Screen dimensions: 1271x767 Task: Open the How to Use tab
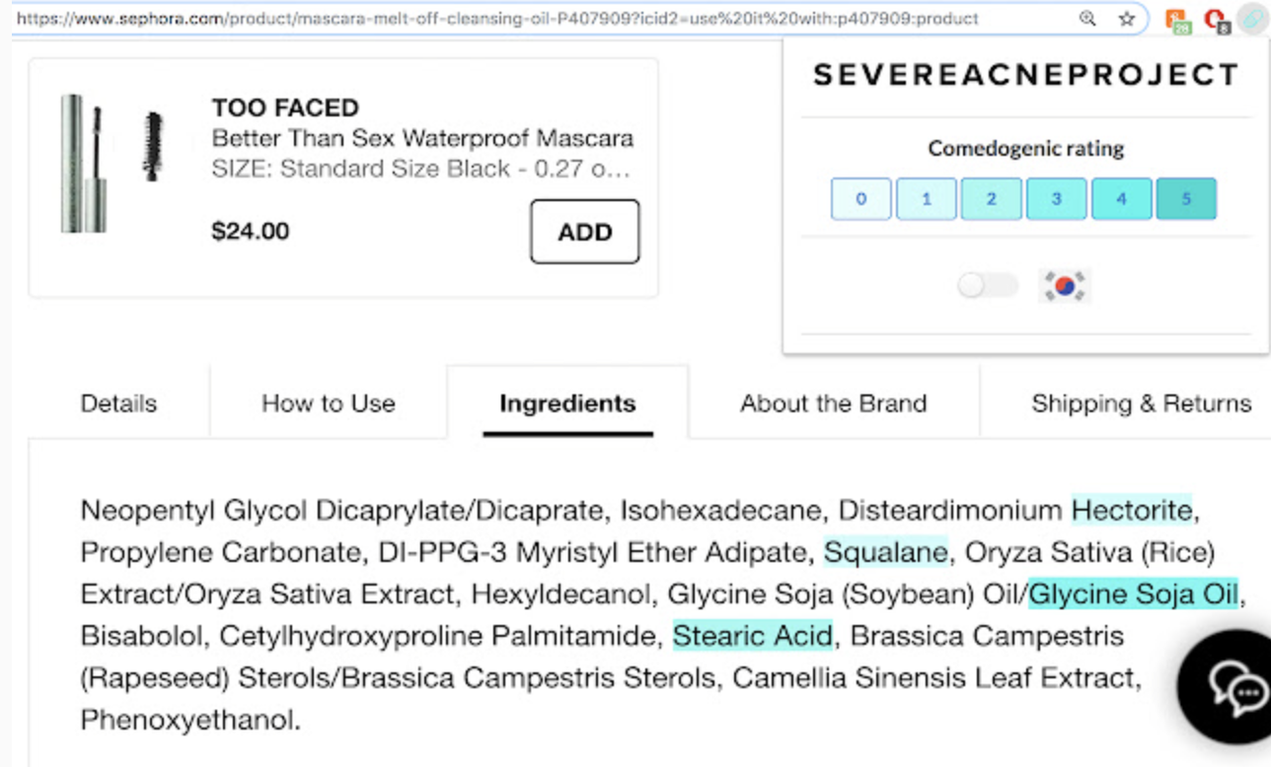click(x=329, y=403)
